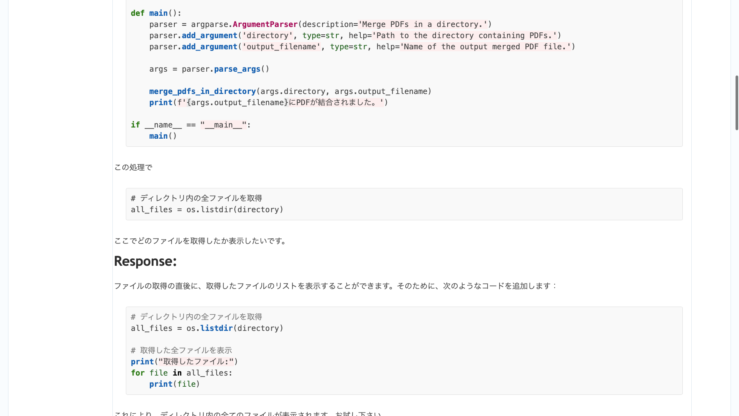Click the first add_argument link in code

(x=209, y=35)
